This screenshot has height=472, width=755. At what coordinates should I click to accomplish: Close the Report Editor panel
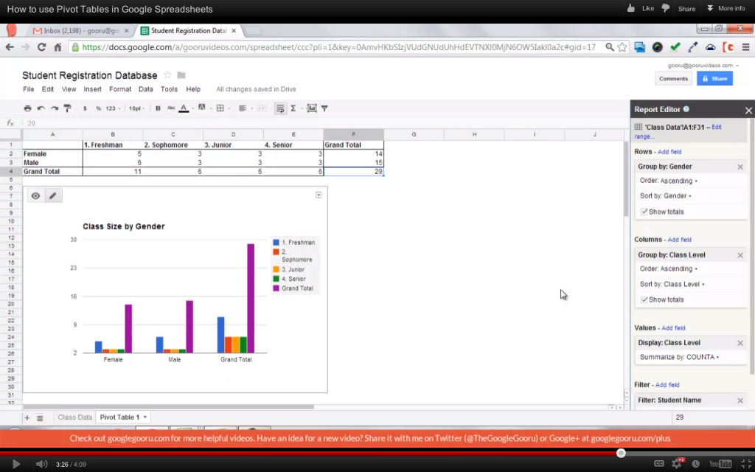point(748,111)
